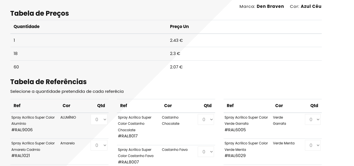Viewport: 354px width, 166px height.
Task: Click the Tabela de Preços heading
Action: click(x=40, y=13)
